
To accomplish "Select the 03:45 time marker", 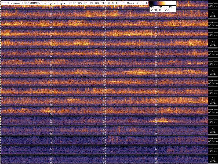I will click(156, 132).
